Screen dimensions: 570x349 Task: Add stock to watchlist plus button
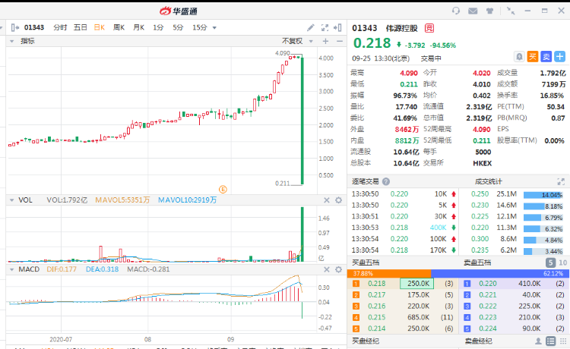[x=559, y=57]
